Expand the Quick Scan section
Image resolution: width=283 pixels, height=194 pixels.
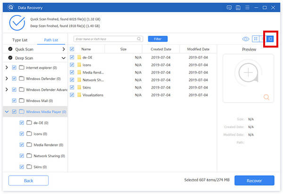[x=64, y=49]
